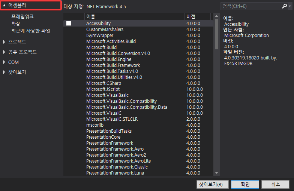Screen dimensions: 294x191
Task: Expand the 공유 프로젝트 tree node
Action: pos(4,52)
